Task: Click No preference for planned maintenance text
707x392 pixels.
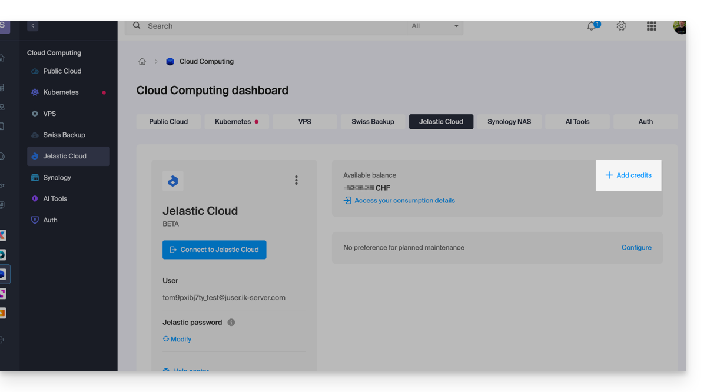Action: coord(404,248)
